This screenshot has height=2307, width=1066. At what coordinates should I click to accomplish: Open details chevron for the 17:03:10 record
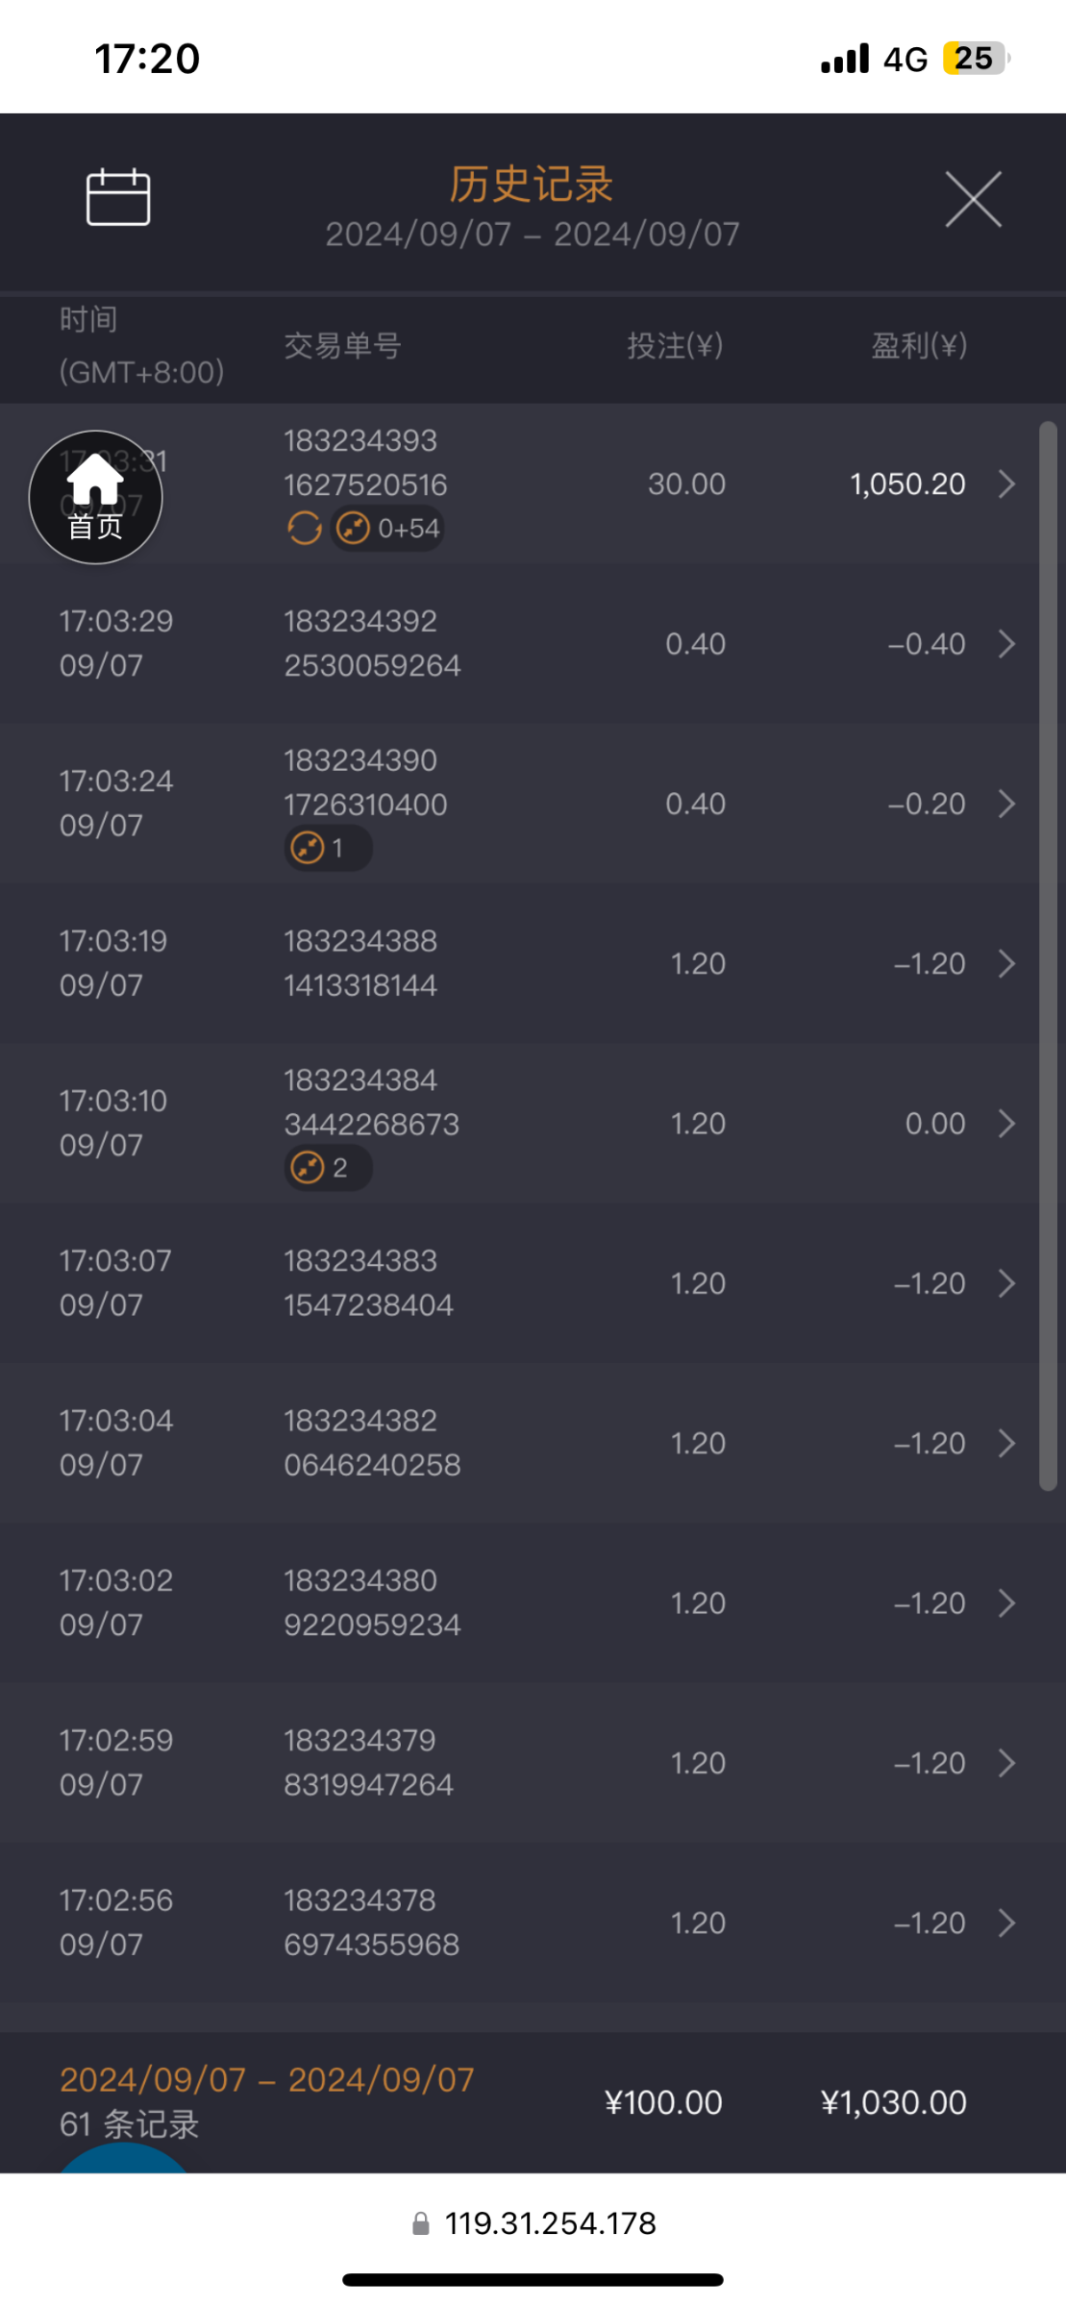(1005, 1124)
